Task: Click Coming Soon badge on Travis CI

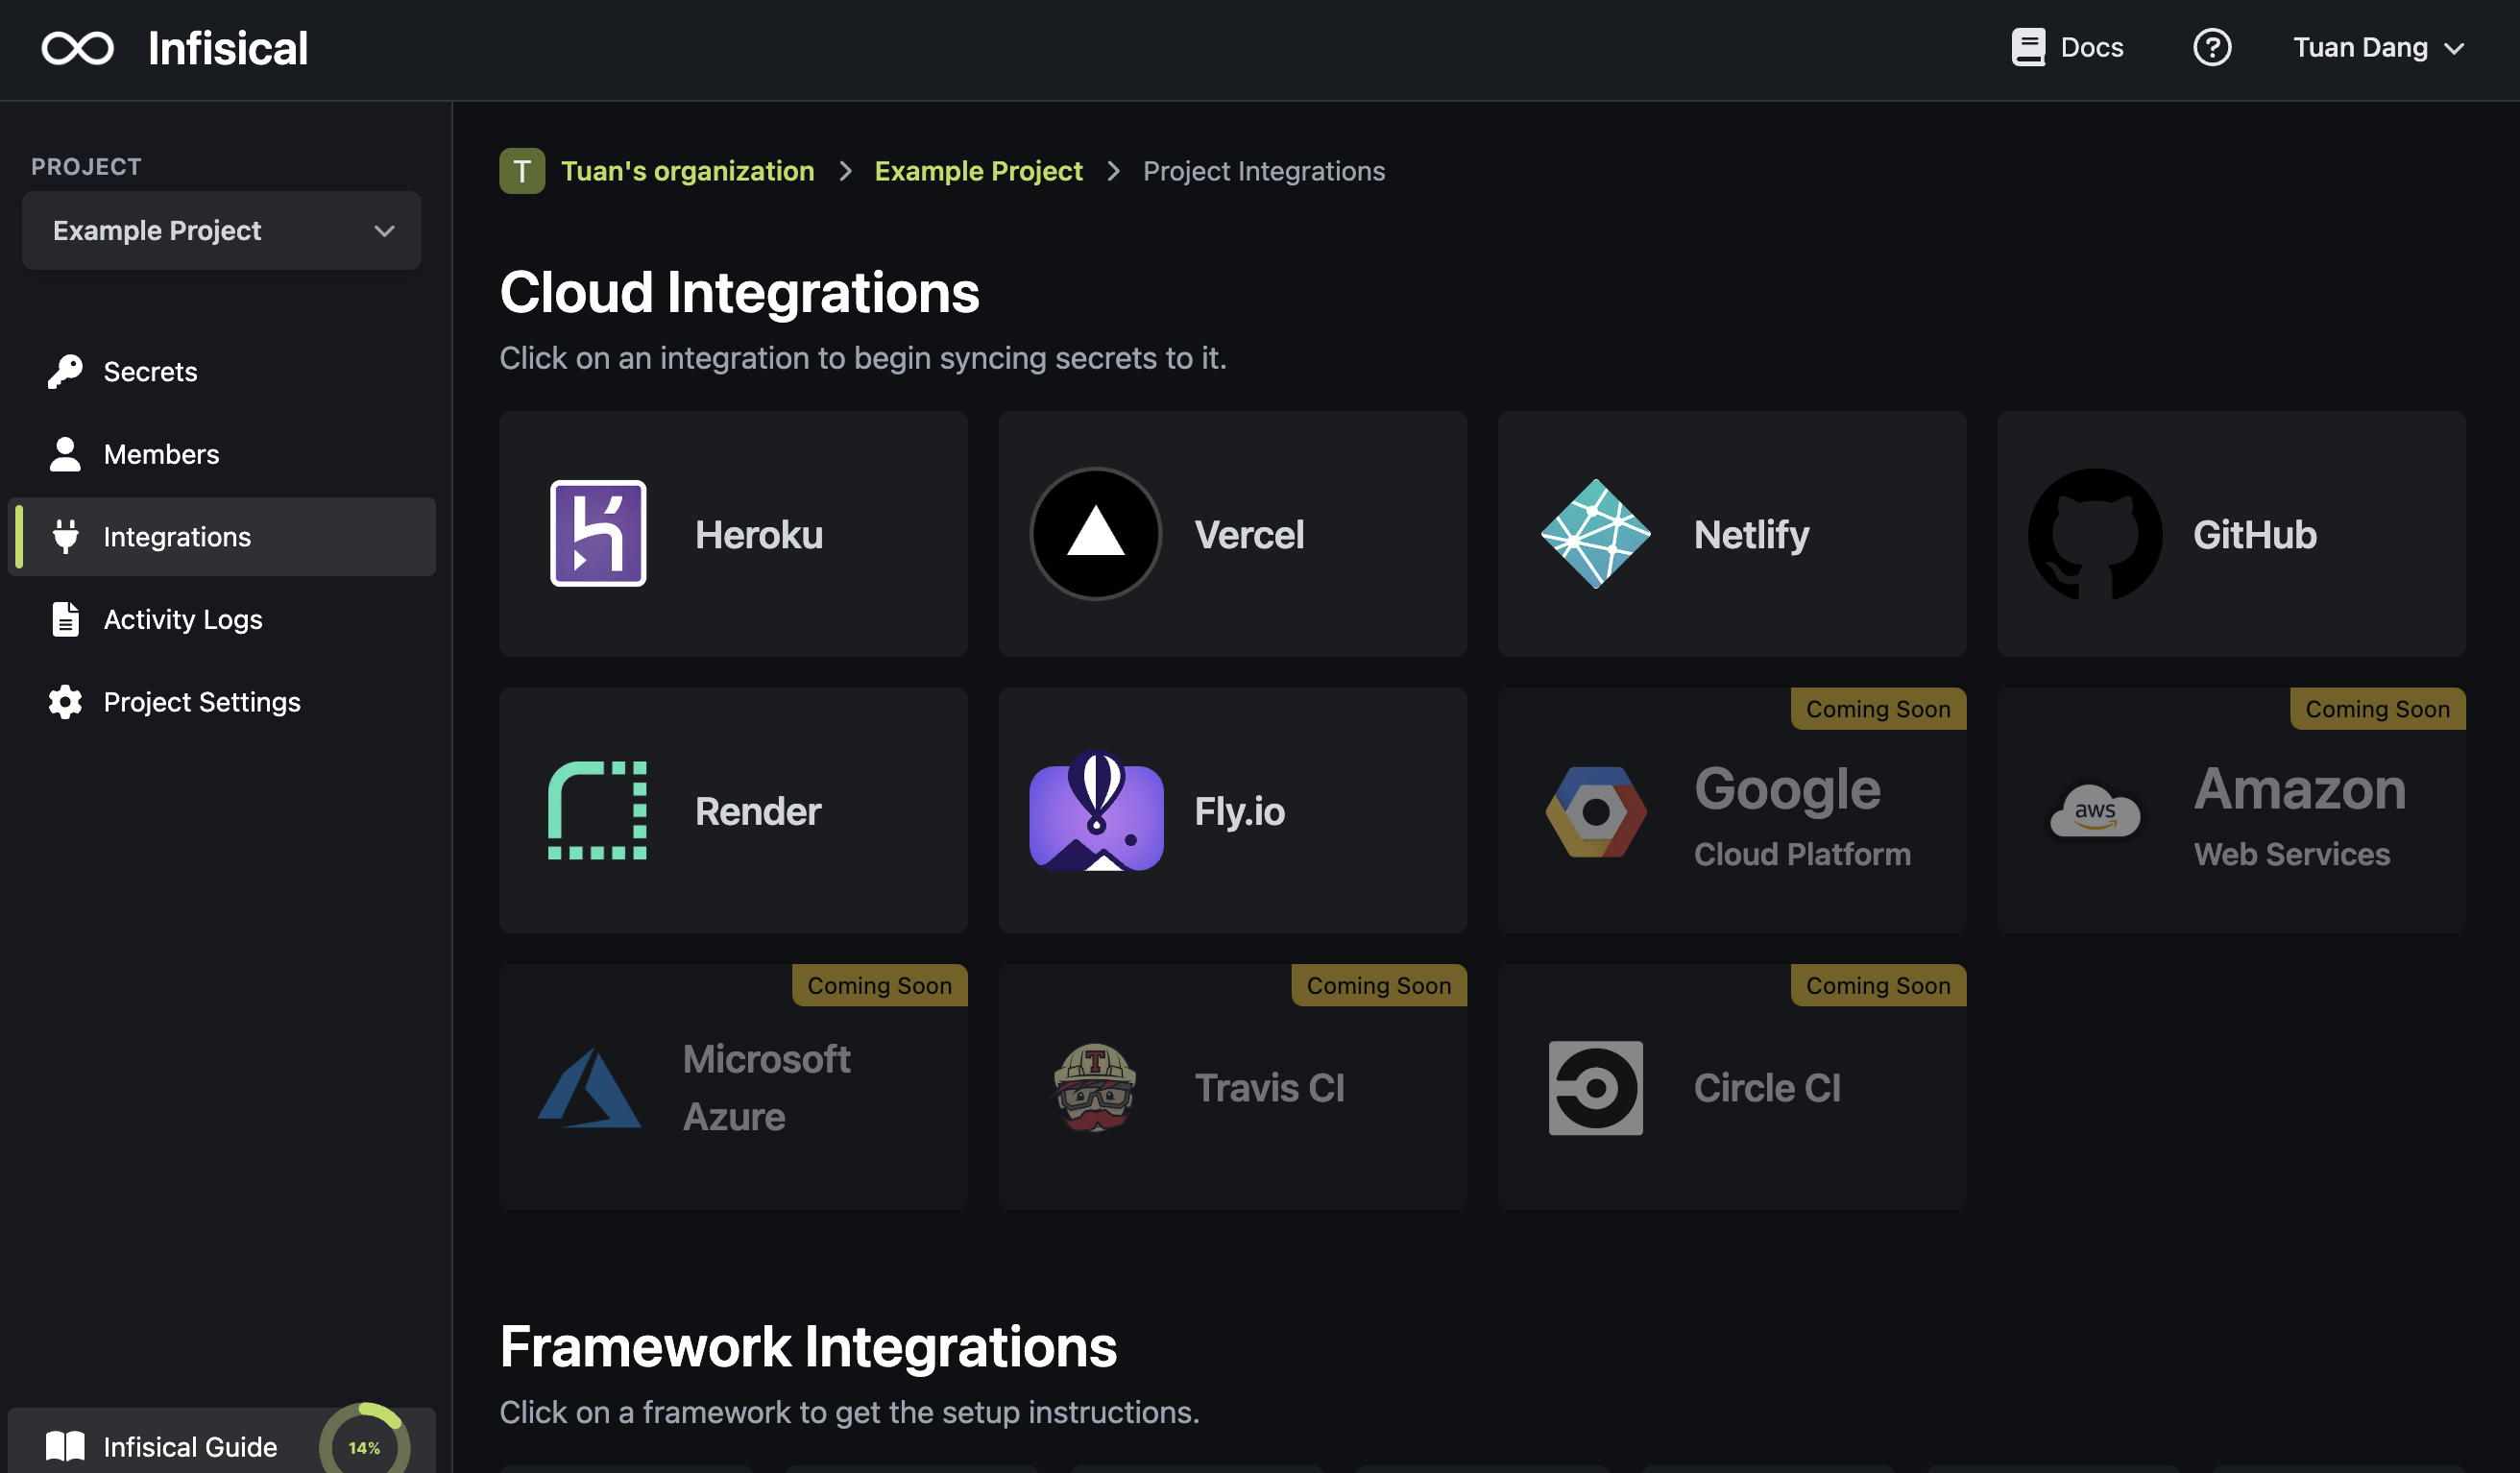Action: point(1378,985)
